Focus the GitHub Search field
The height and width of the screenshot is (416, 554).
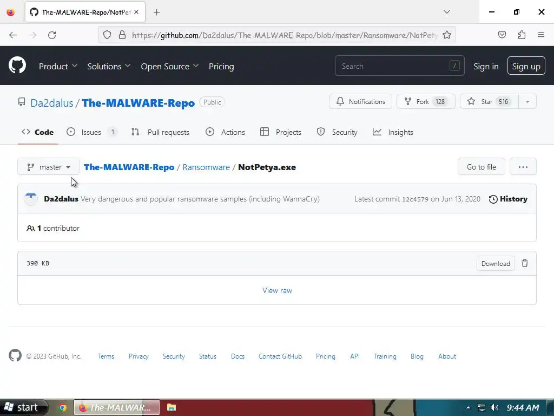tap(399, 66)
